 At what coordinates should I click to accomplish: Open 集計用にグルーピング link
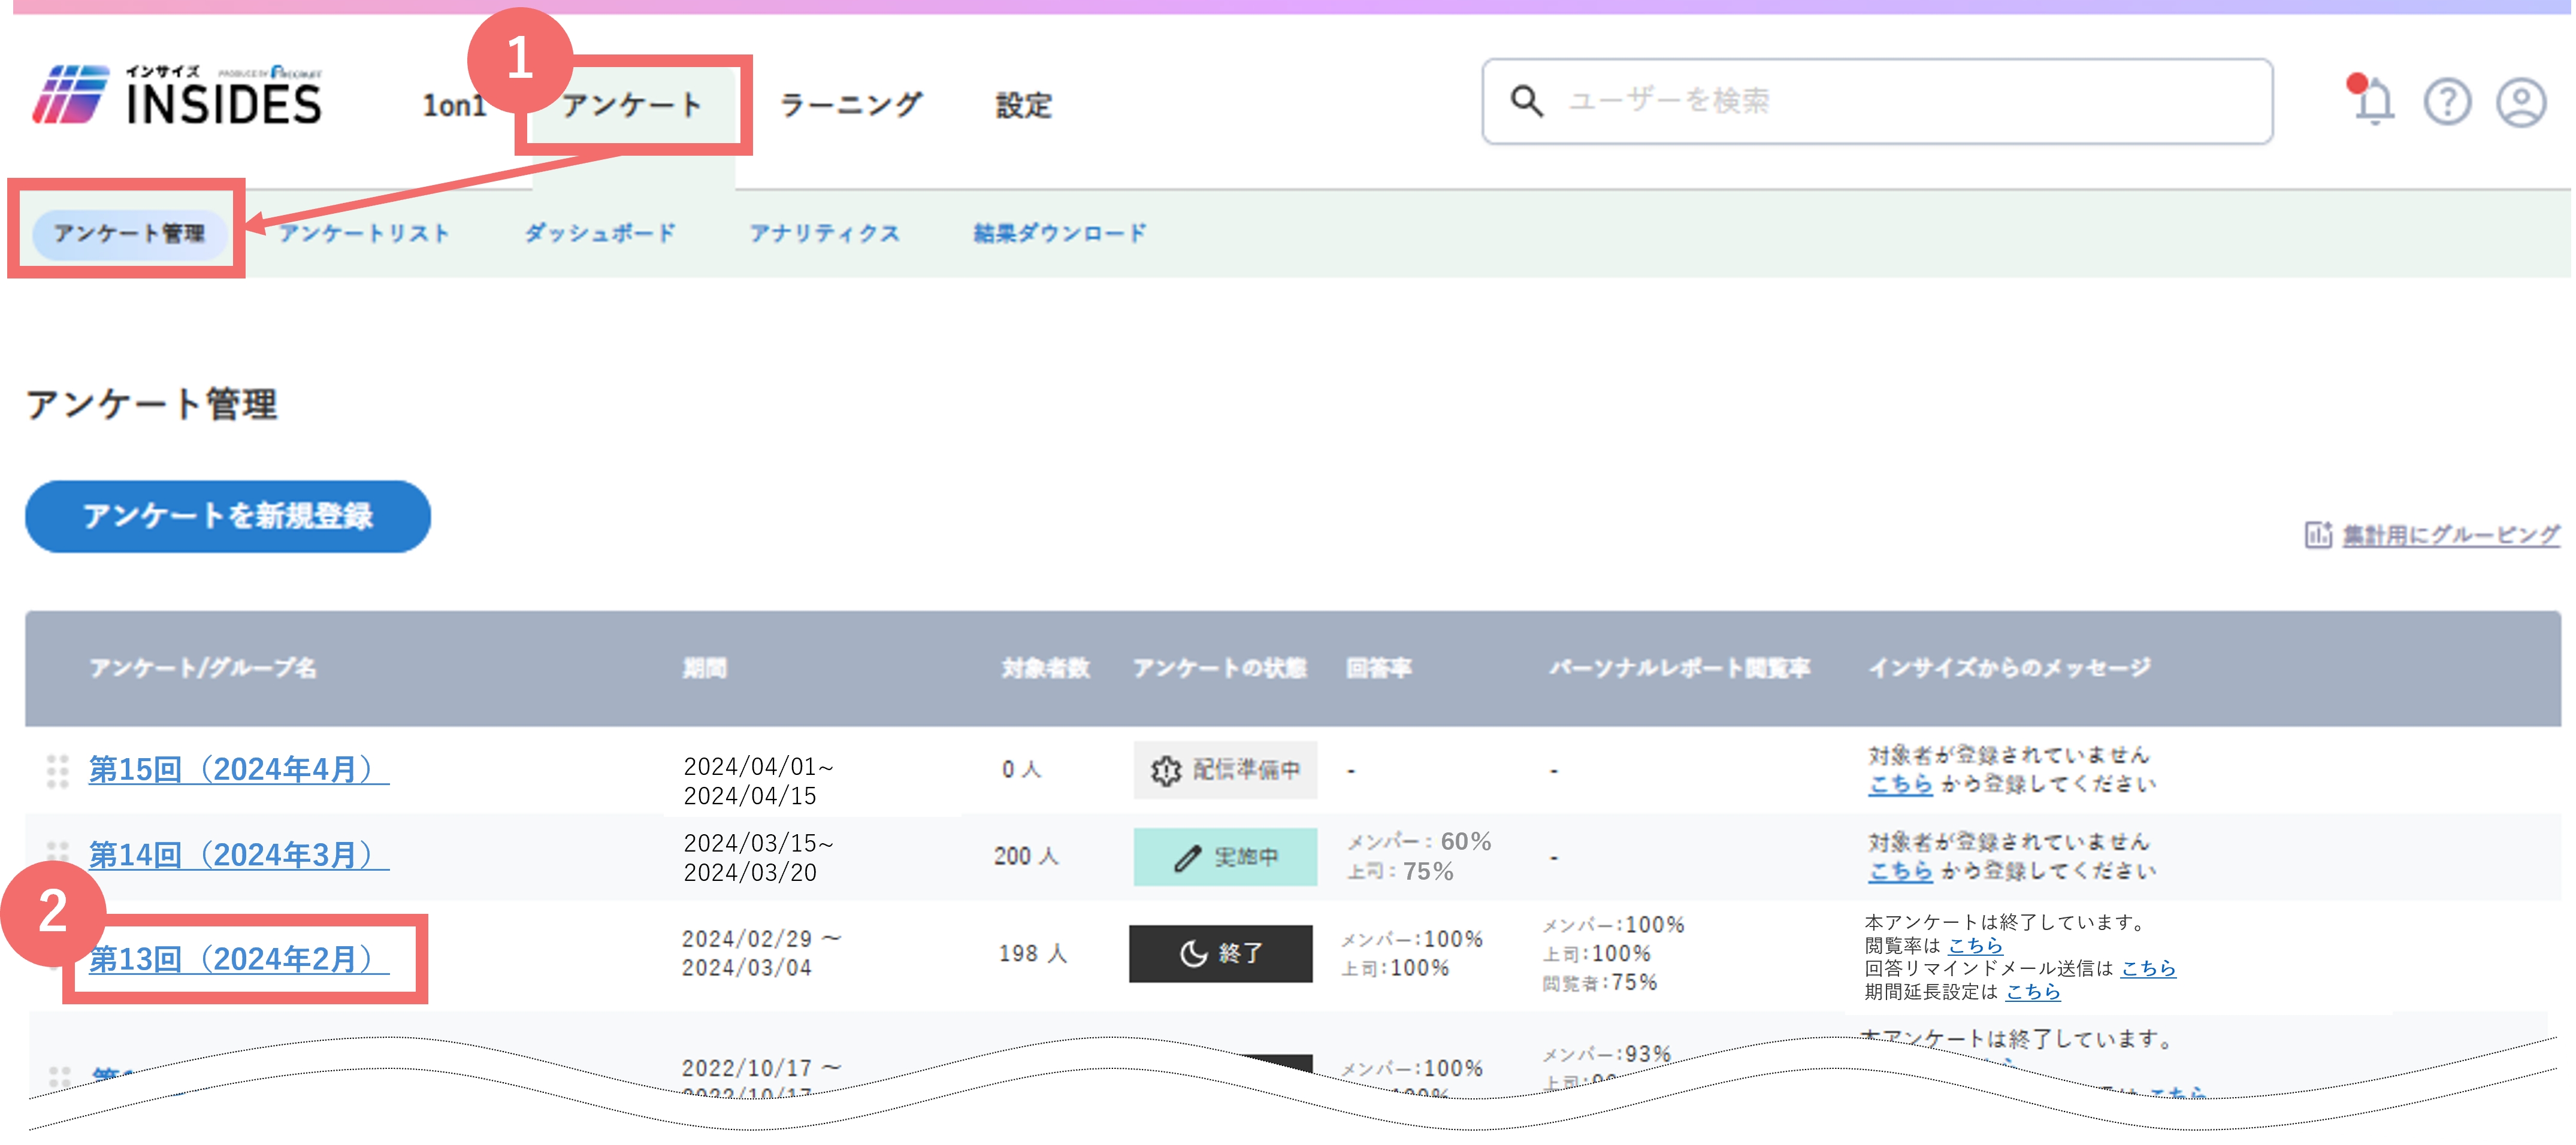pyautogui.click(x=2451, y=535)
